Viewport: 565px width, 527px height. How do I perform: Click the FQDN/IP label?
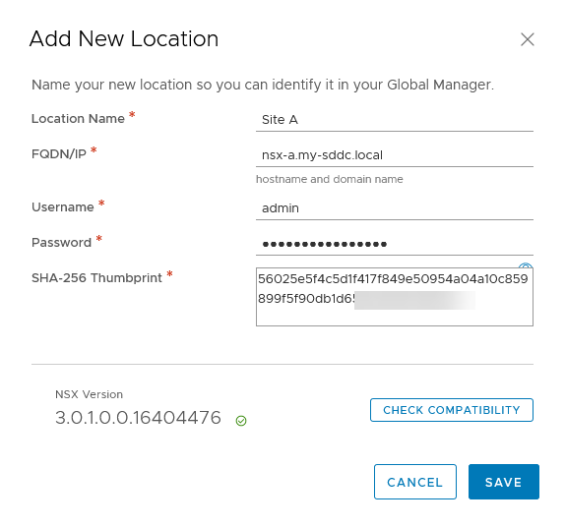click(x=59, y=154)
